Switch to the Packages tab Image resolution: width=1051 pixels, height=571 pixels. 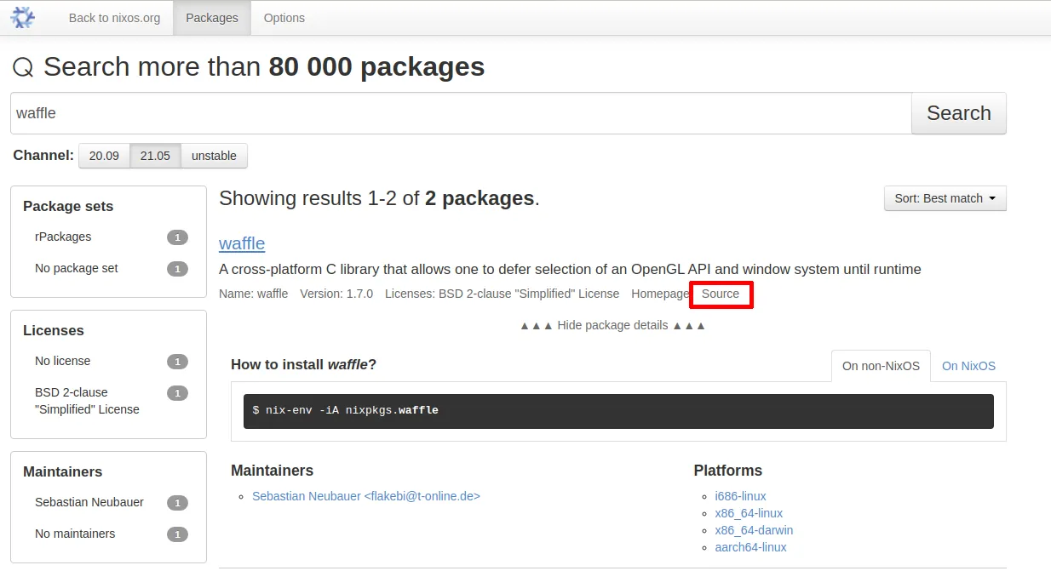(211, 17)
